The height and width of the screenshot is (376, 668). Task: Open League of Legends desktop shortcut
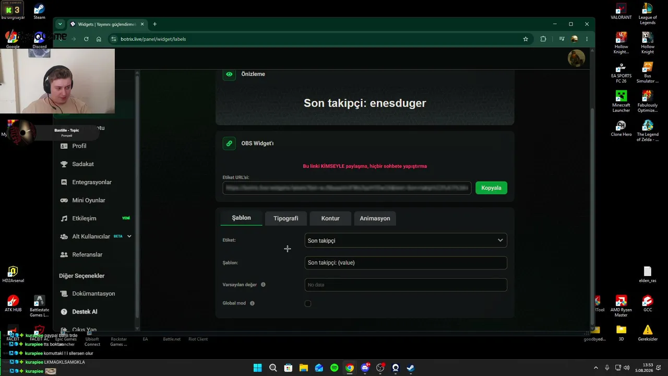point(648,14)
